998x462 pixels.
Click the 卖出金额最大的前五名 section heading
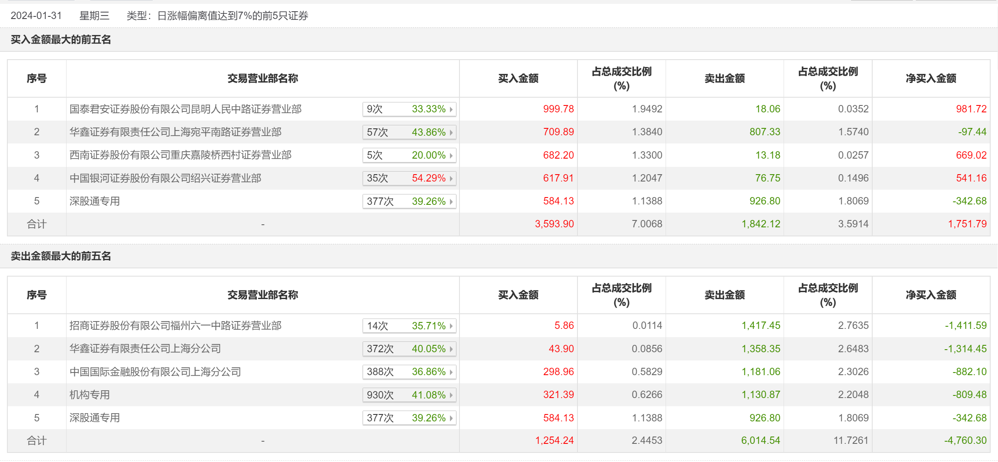coord(61,256)
